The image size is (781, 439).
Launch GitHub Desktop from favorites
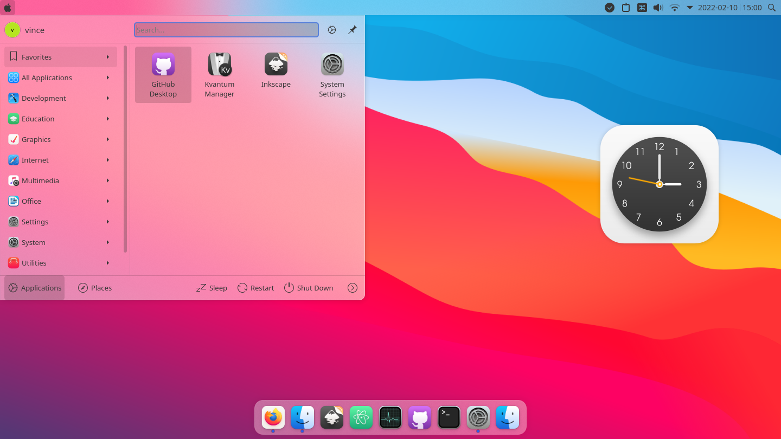tap(163, 75)
